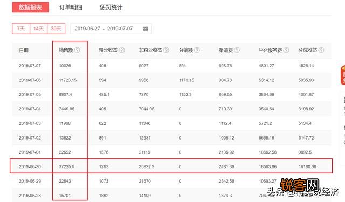Click the orange floating widget at right edge
This screenshot has width=345, height=202.
[x=343, y=75]
